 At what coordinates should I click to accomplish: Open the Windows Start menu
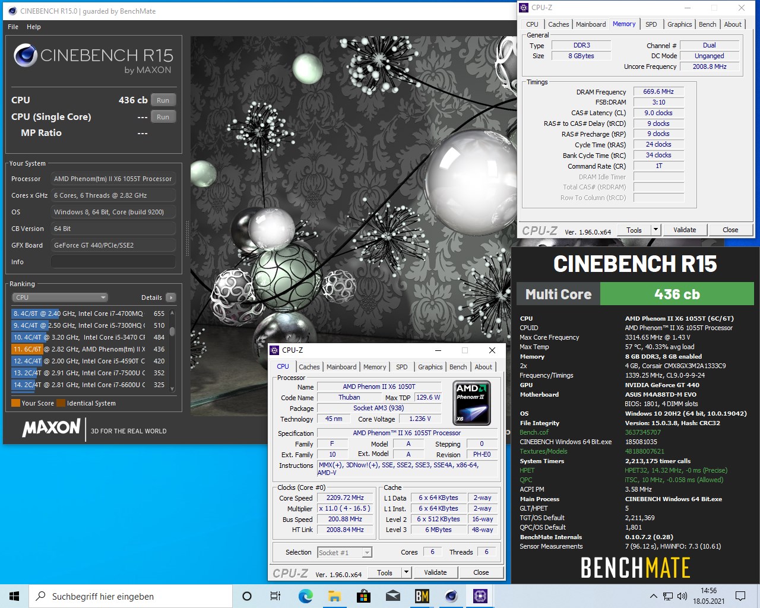click(14, 596)
